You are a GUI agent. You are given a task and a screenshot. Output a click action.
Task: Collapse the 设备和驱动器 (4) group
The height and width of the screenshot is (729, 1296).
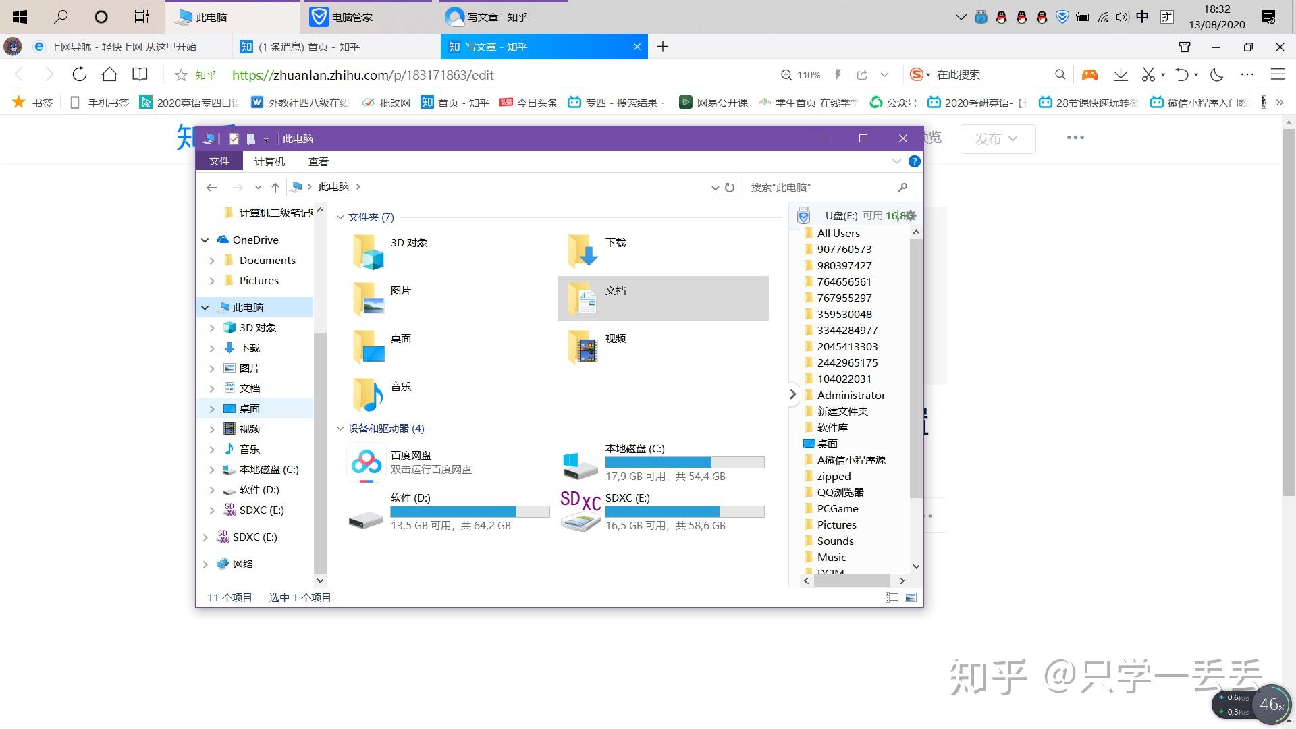coord(340,429)
